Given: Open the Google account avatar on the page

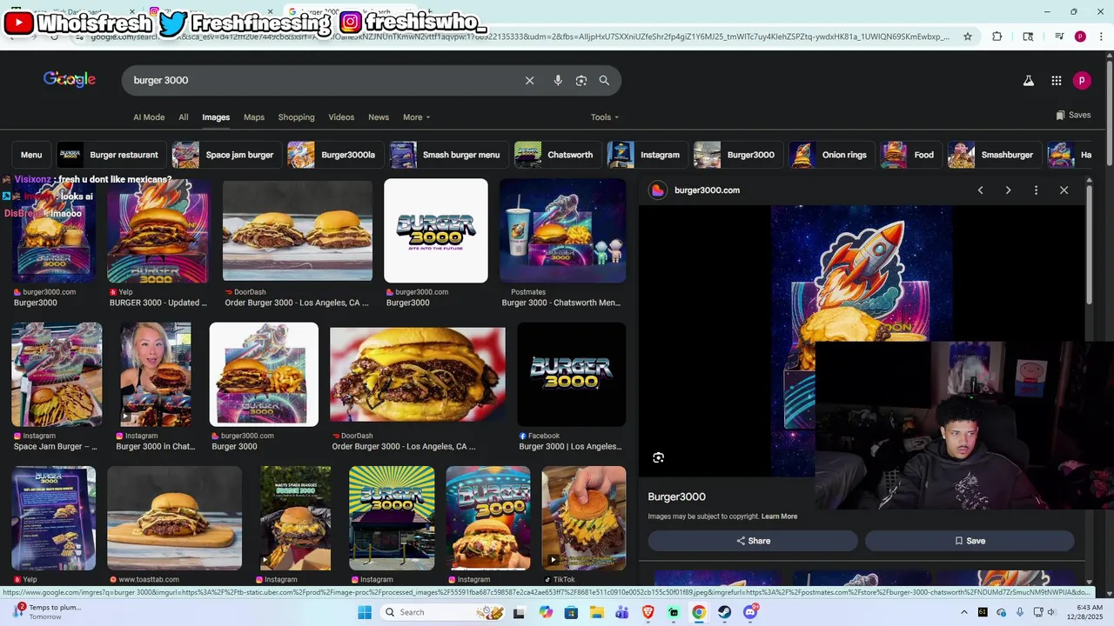Looking at the screenshot, I should pos(1082,80).
